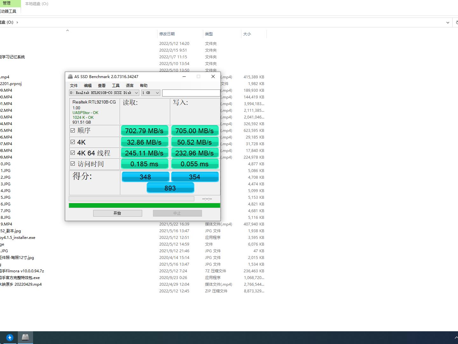Open the blue lightning app on the taskbar
Screen dimensions: 458x344
click(x=10, y=338)
